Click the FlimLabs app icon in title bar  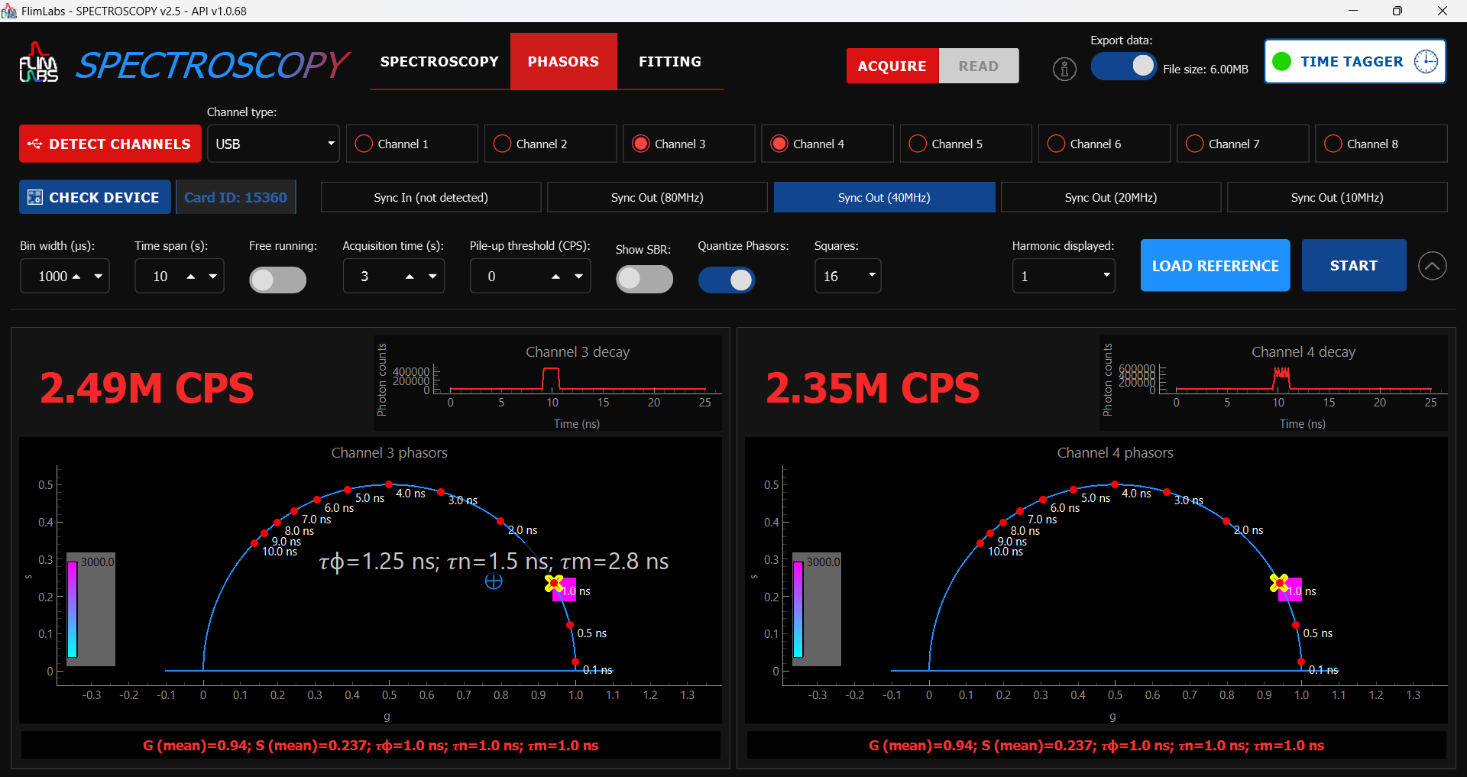pyautogui.click(x=9, y=11)
